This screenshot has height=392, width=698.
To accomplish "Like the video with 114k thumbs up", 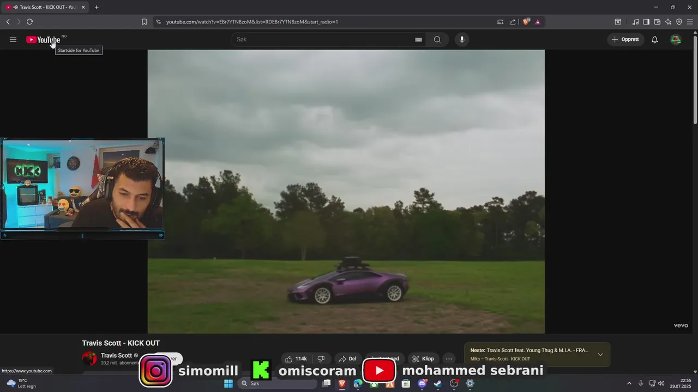I will pyautogui.click(x=296, y=359).
